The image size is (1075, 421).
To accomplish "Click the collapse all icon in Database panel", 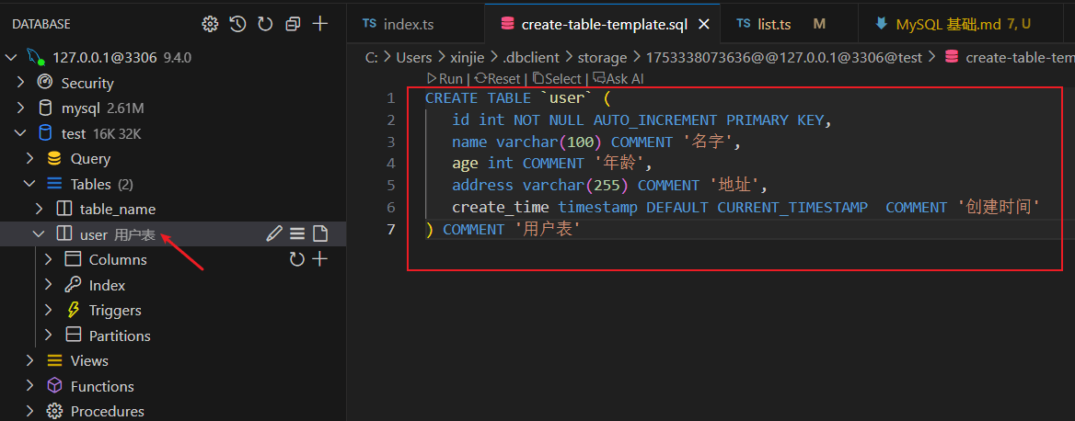I will coord(293,24).
